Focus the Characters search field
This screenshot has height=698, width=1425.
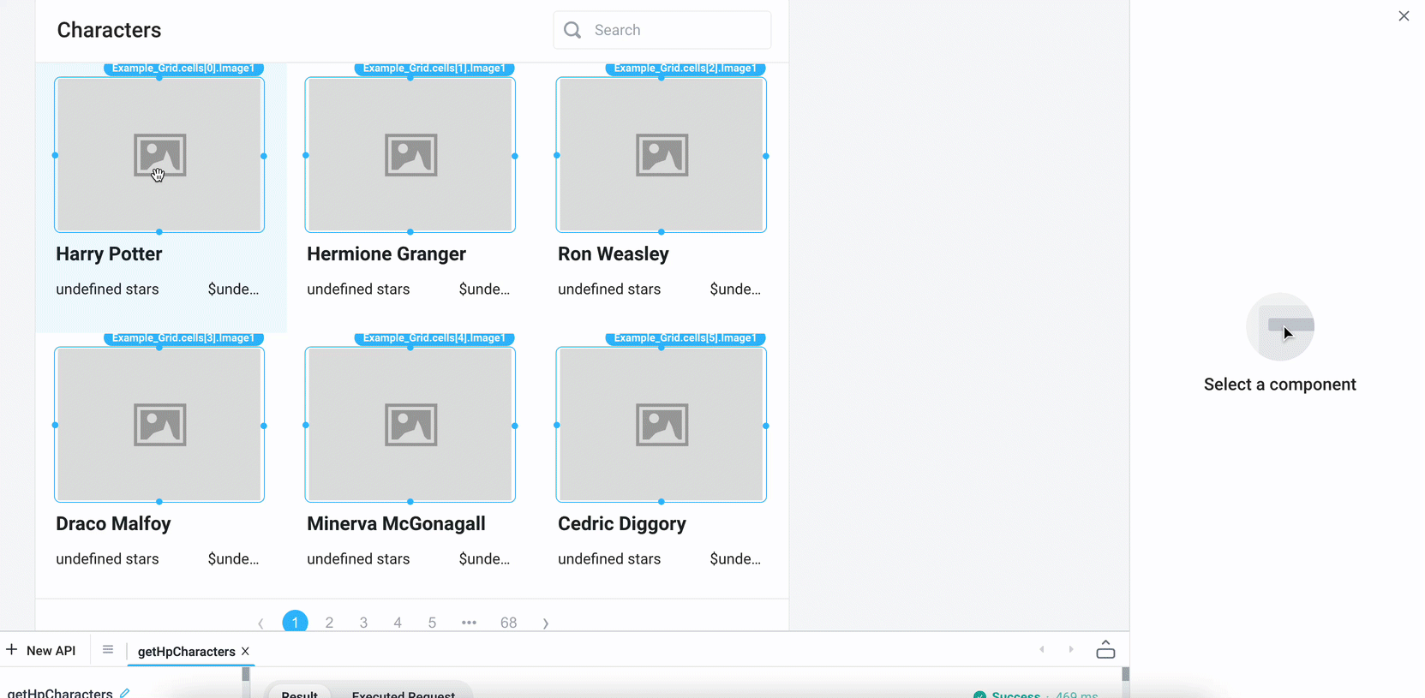(x=662, y=30)
